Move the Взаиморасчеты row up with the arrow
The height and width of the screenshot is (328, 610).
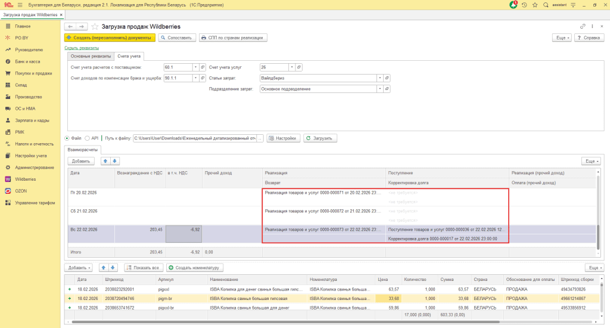pos(106,161)
